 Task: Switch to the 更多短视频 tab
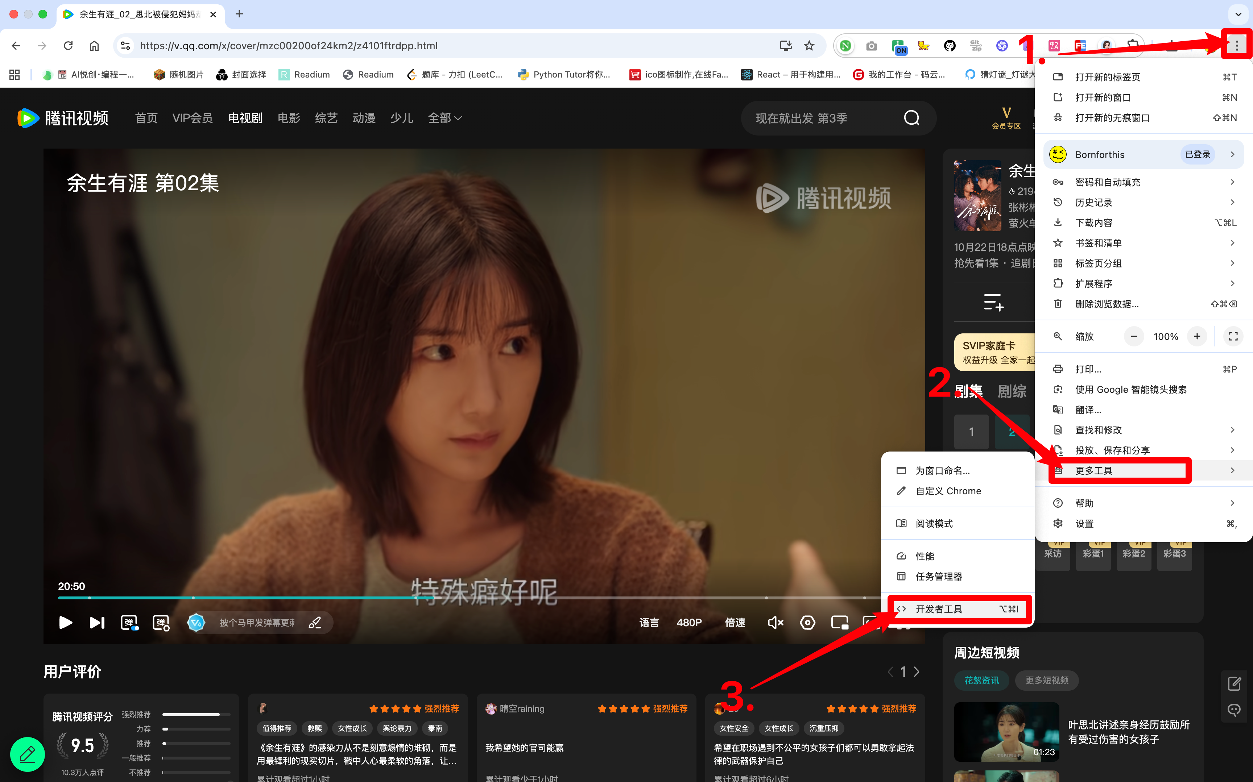(x=1047, y=680)
